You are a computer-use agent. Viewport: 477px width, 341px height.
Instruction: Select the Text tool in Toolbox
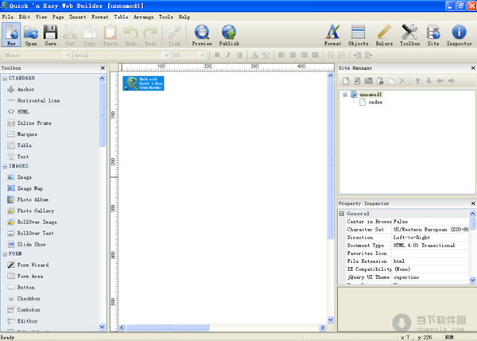pos(18,157)
